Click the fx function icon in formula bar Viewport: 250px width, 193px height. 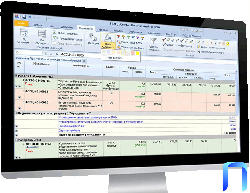point(57,54)
